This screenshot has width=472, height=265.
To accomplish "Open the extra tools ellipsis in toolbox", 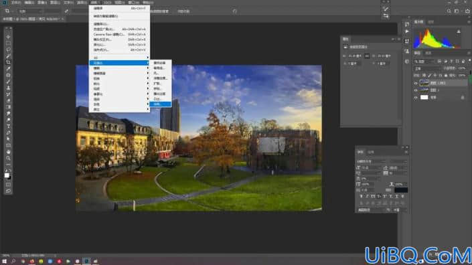I will point(8,164).
